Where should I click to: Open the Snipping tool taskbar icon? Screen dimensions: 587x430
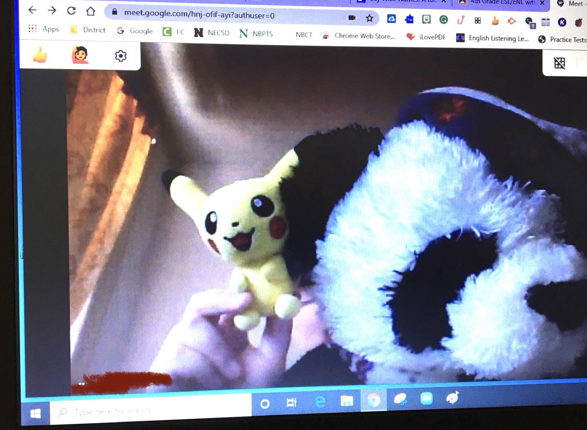coord(400,400)
